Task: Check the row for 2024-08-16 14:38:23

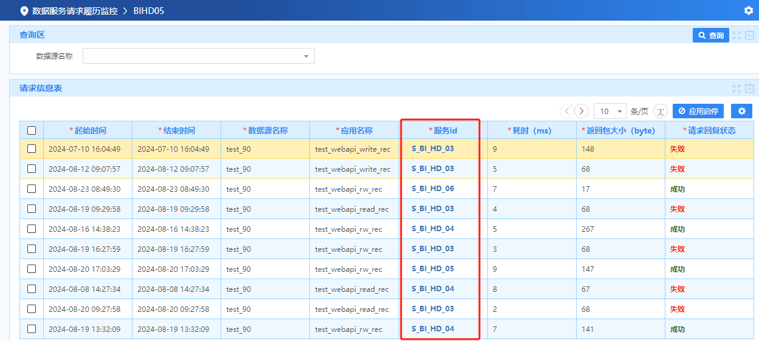Action: pyautogui.click(x=32, y=229)
